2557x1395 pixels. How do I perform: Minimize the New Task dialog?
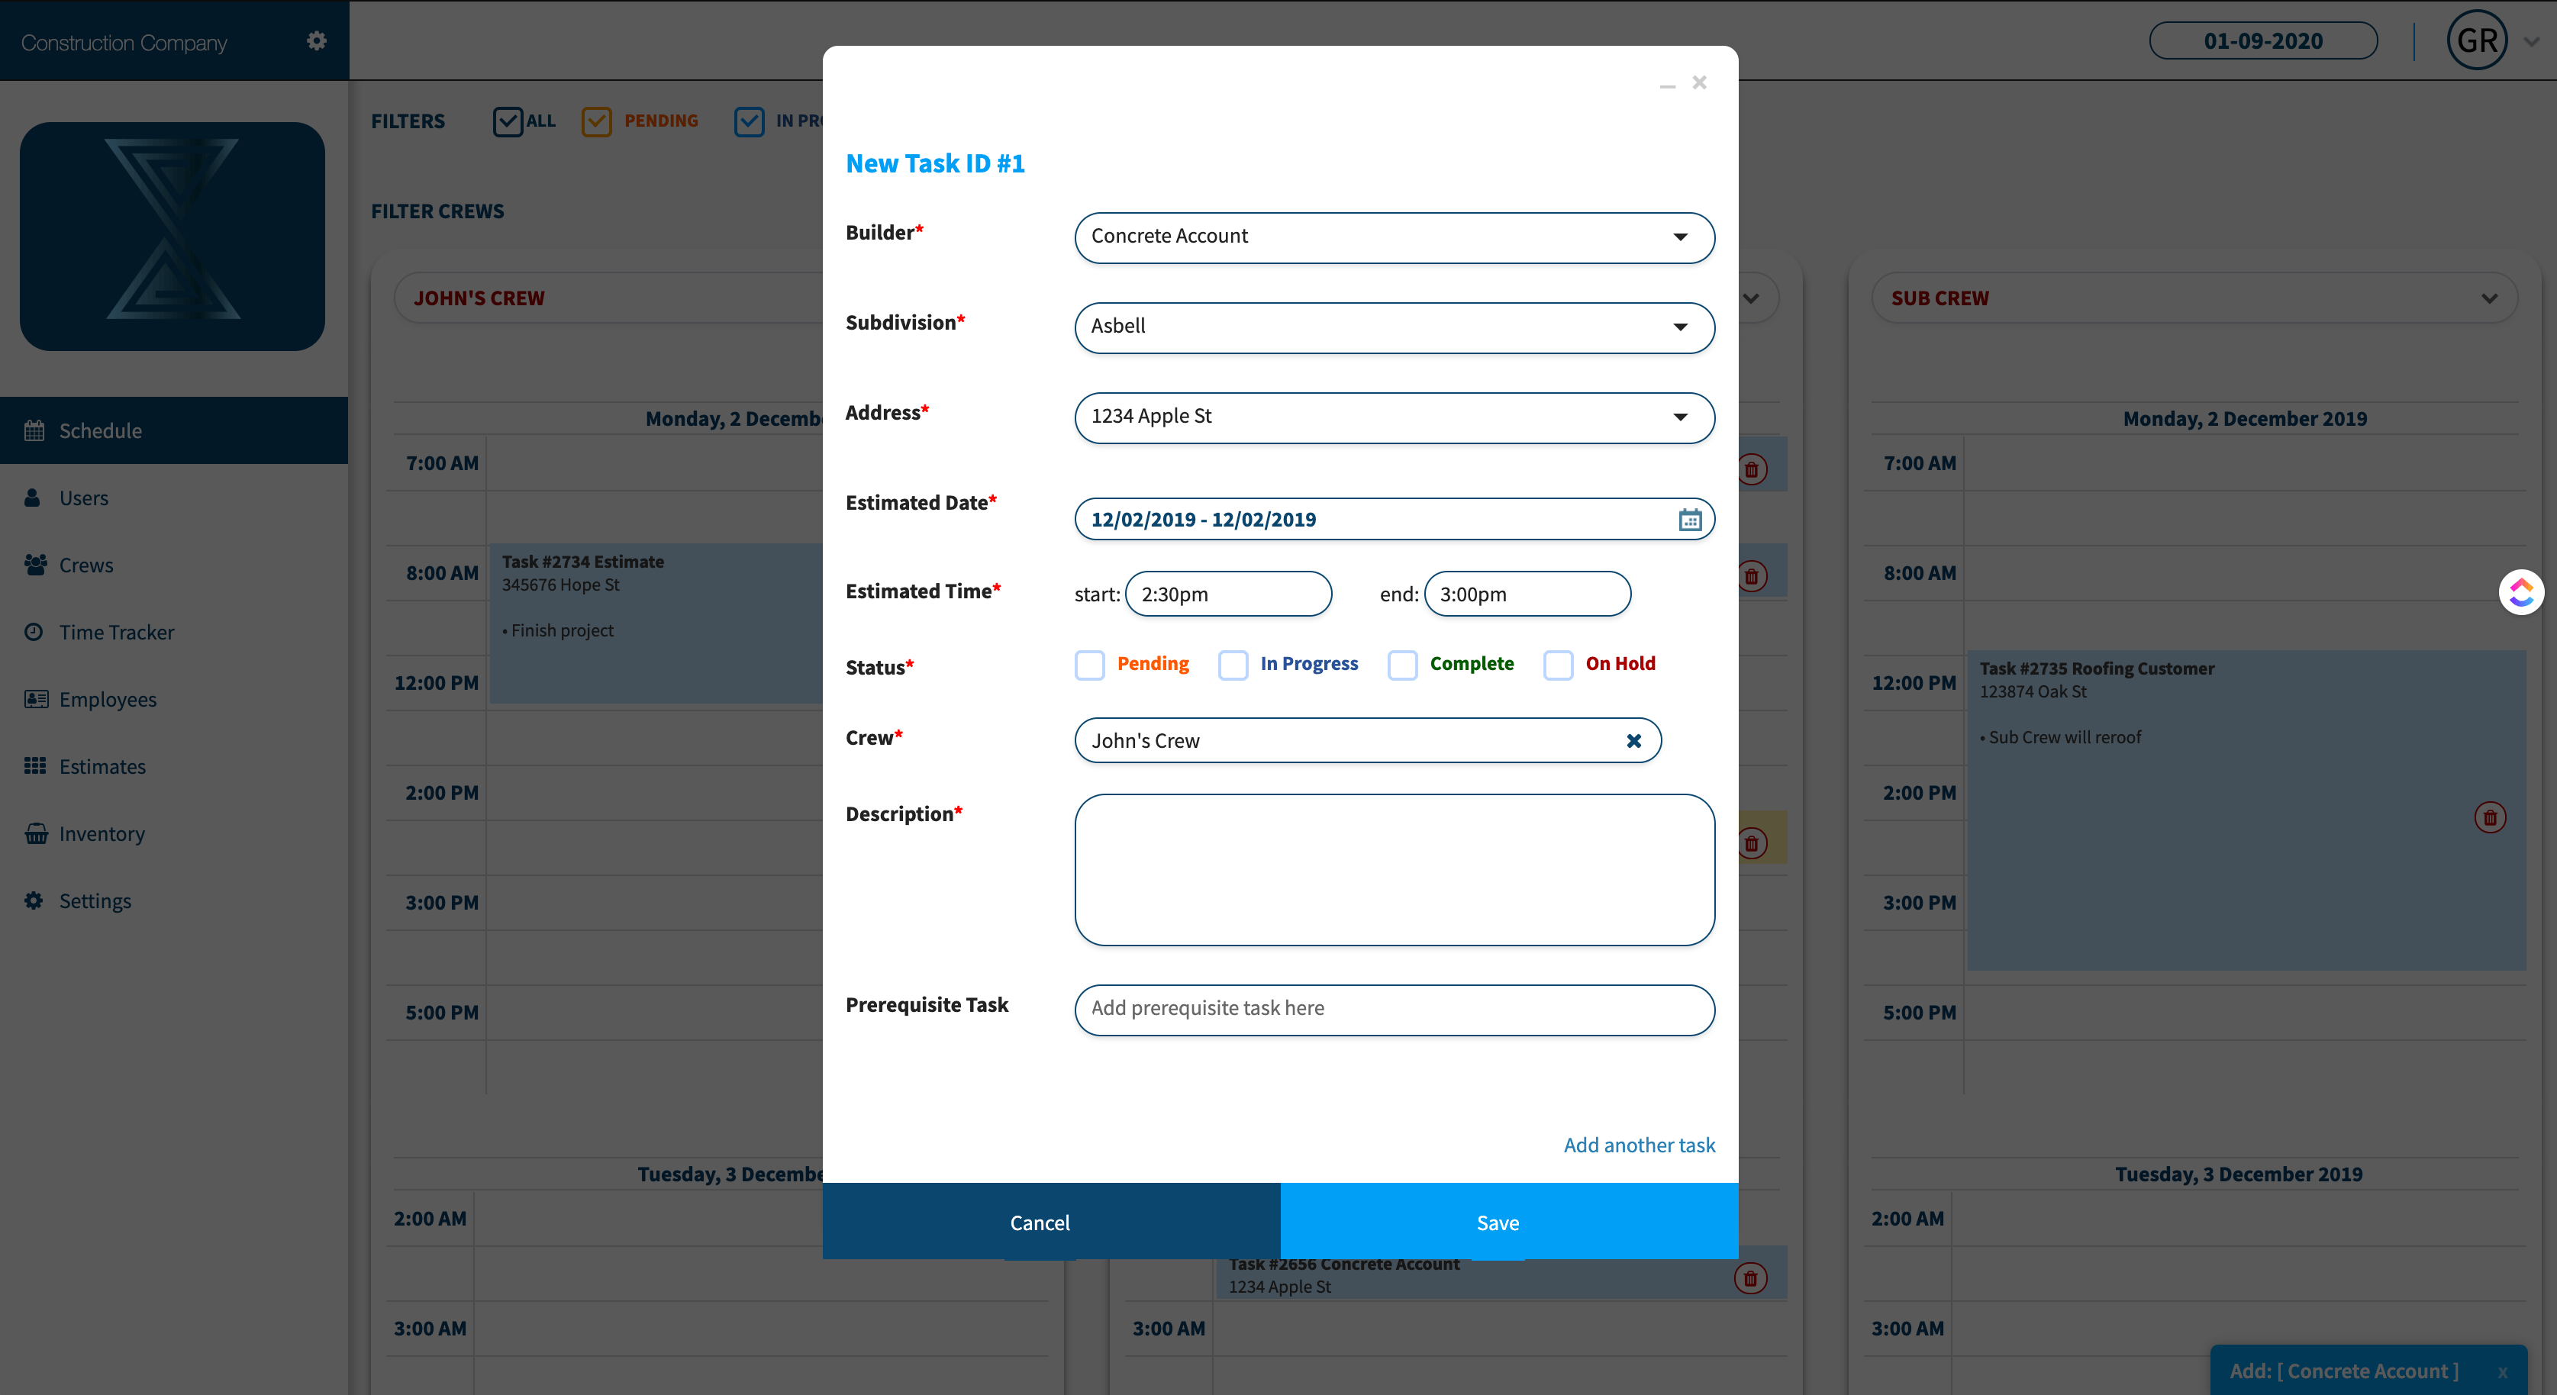[1668, 86]
